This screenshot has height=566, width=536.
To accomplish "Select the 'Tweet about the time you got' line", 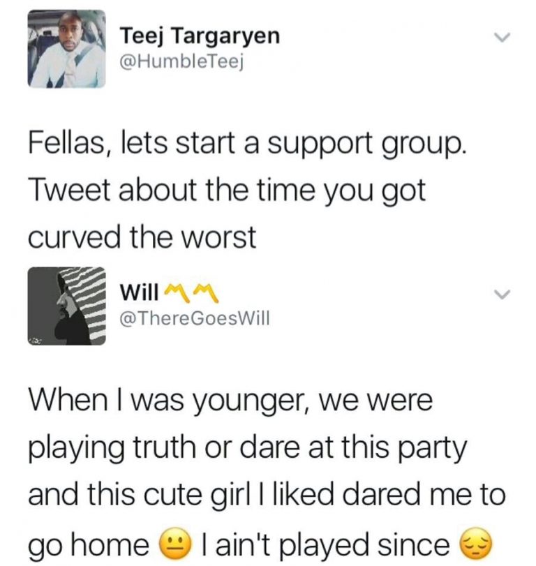I will coord(227,192).
